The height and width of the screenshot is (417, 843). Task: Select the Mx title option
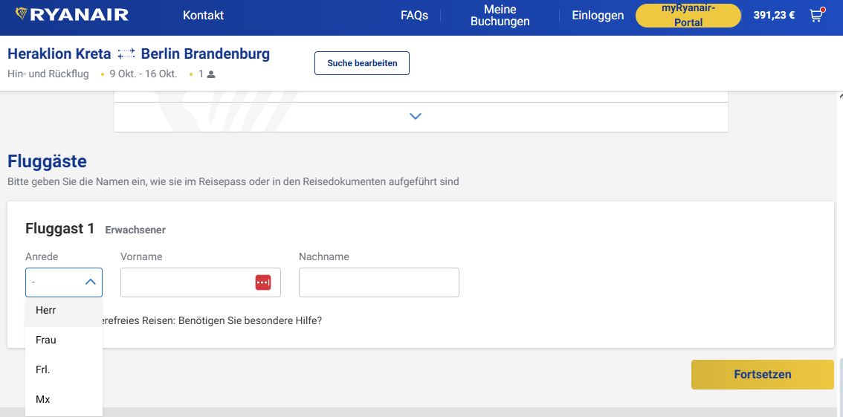[43, 399]
